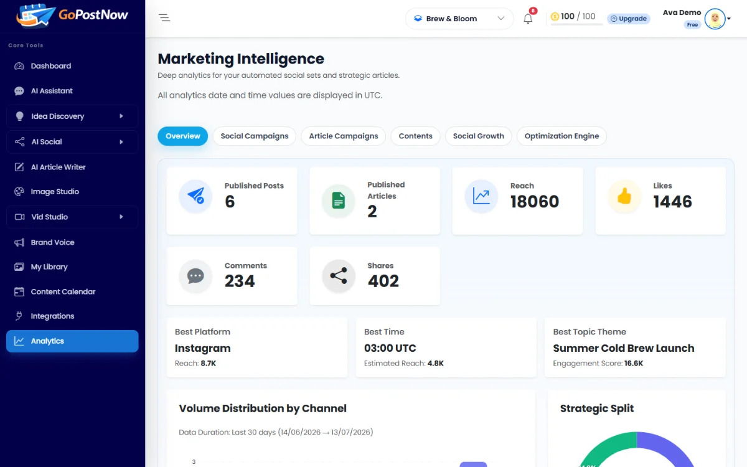747x467 pixels.
Task: Click the credits coin icon
Action: click(x=555, y=17)
